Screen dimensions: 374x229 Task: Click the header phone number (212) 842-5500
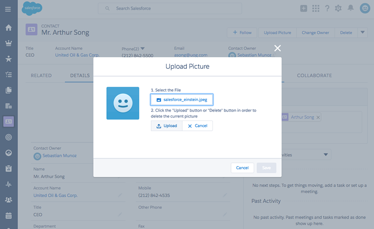pyautogui.click(x=138, y=55)
